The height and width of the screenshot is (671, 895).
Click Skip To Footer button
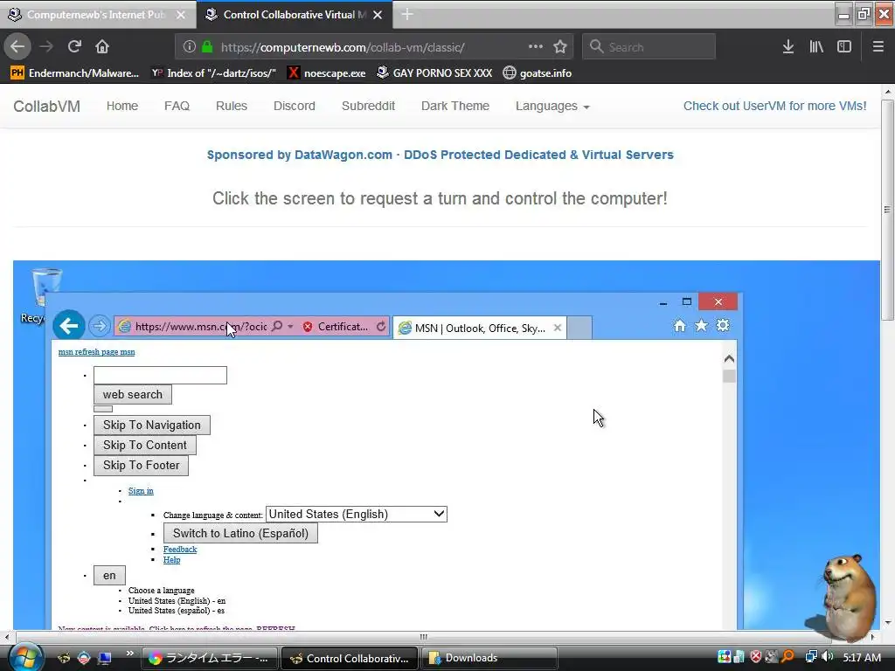click(x=141, y=465)
